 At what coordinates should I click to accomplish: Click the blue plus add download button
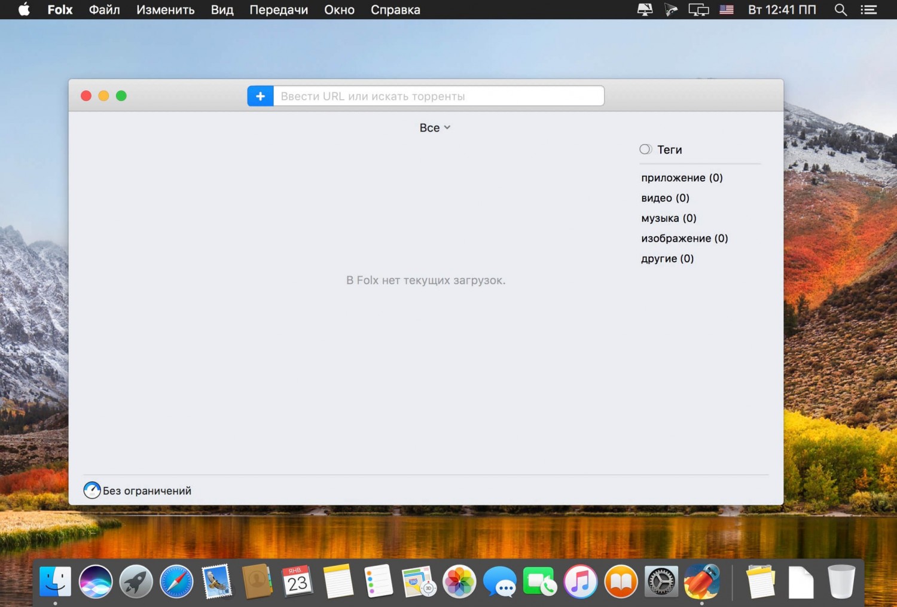click(261, 96)
